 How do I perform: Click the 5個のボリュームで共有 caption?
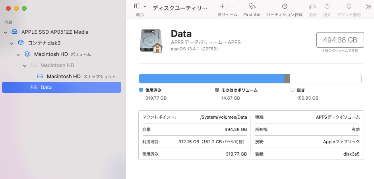pyautogui.click(x=340, y=51)
